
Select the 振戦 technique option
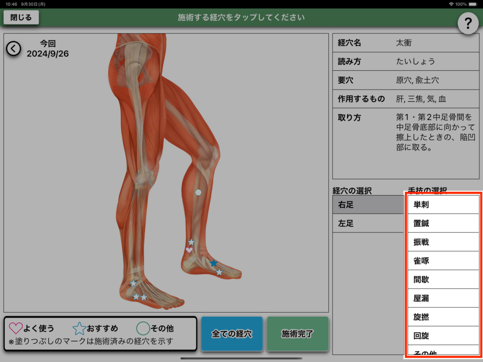442,242
